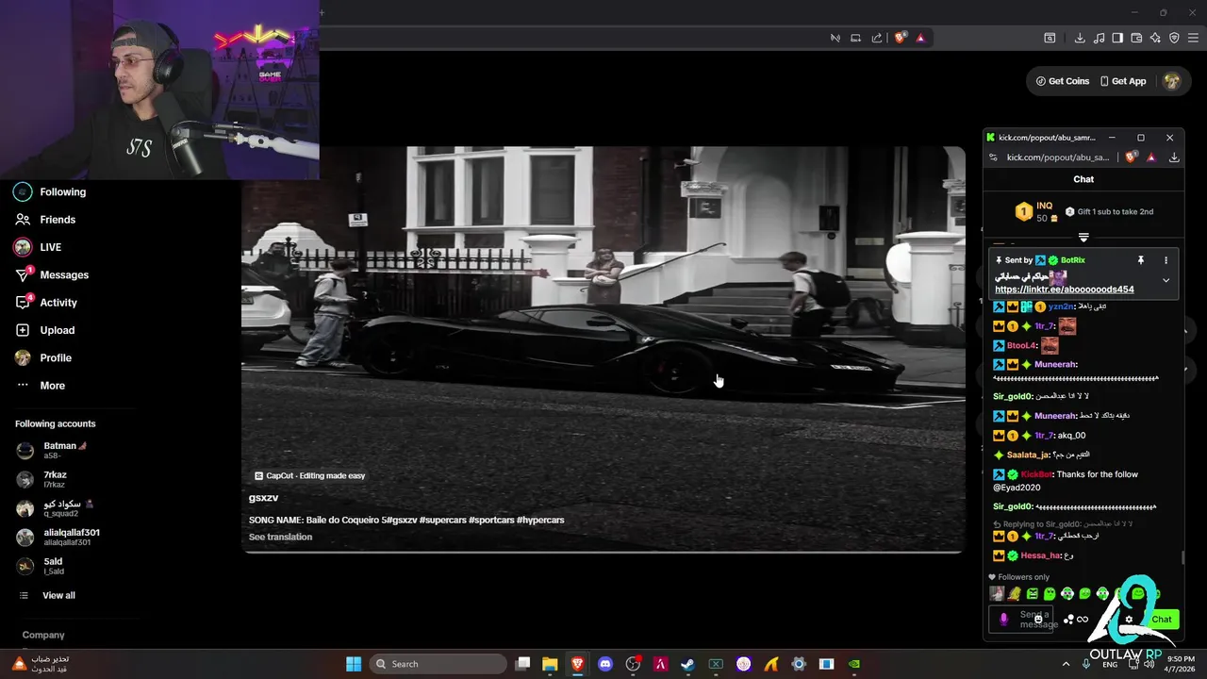This screenshot has height=679, width=1207.
Task: Open the linktr.ee link in pinned message
Action: coord(1065,290)
